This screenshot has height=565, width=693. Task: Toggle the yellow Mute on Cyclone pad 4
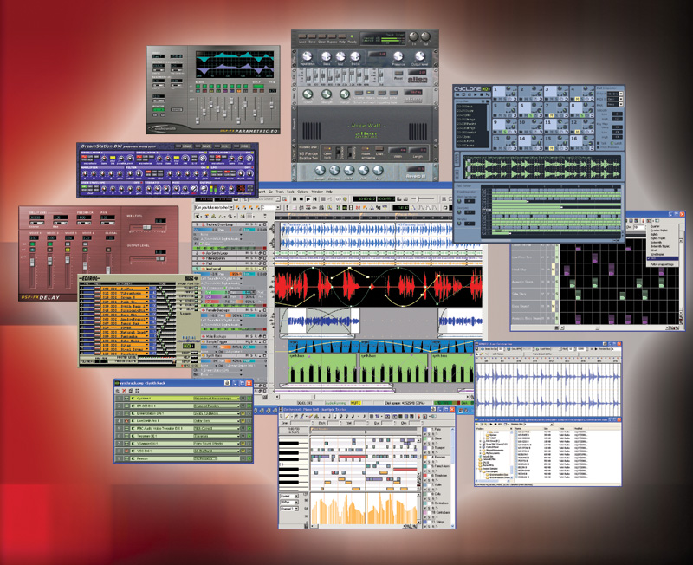577,98
